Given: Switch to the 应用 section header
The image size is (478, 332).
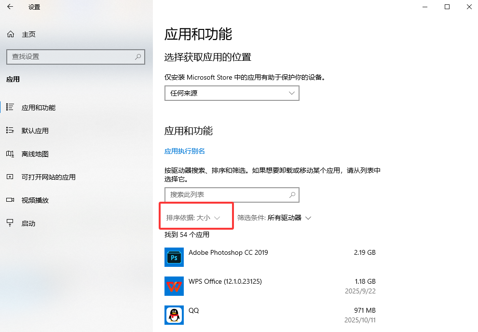Looking at the screenshot, I should [13, 79].
